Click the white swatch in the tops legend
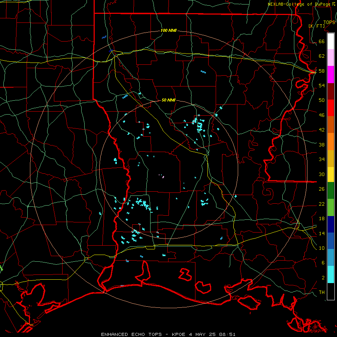The image size is (337, 337). point(331,41)
